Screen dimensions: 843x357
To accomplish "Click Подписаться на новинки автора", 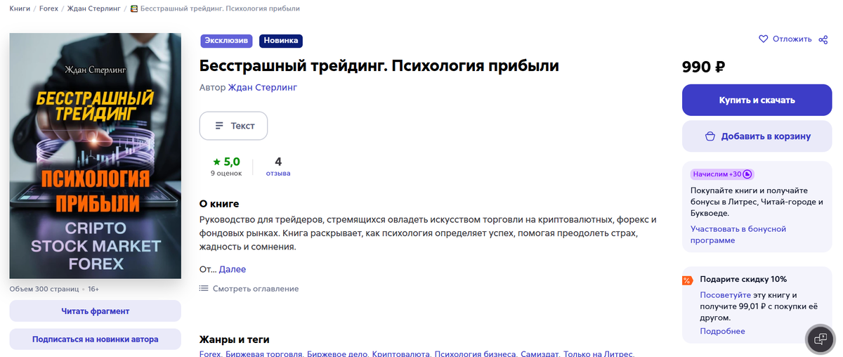I will 96,339.
